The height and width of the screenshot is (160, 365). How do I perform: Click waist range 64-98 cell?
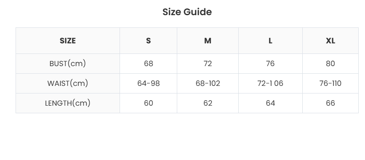tap(148, 83)
